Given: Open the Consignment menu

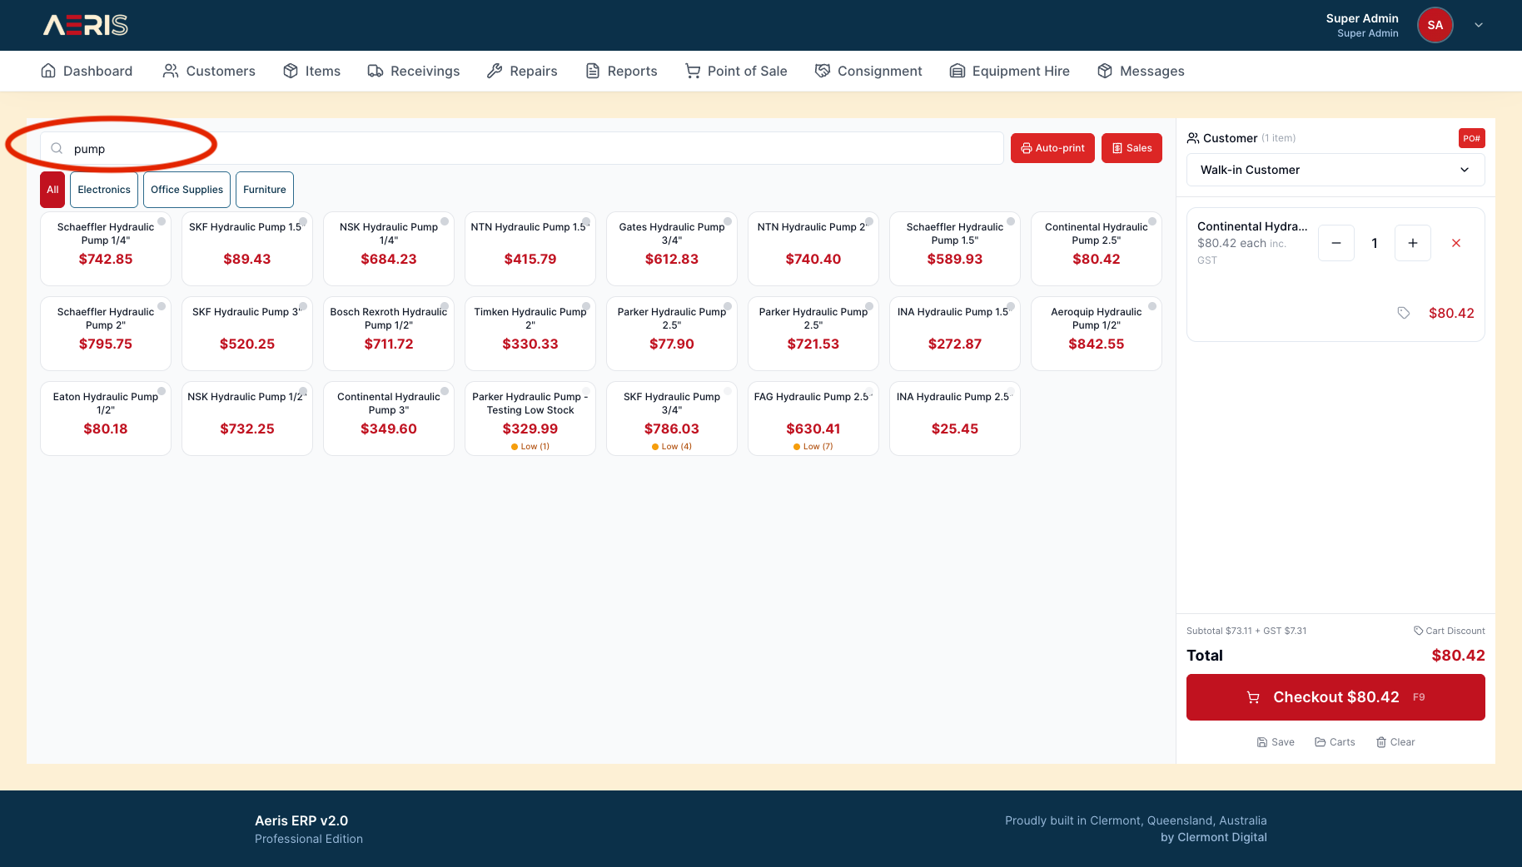Looking at the screenshot, I should pyautogui.click(x=868, y=71).
